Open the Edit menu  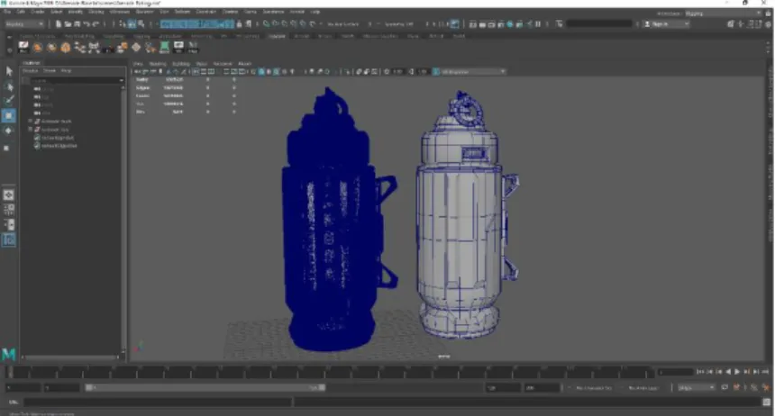coord(22,12)
